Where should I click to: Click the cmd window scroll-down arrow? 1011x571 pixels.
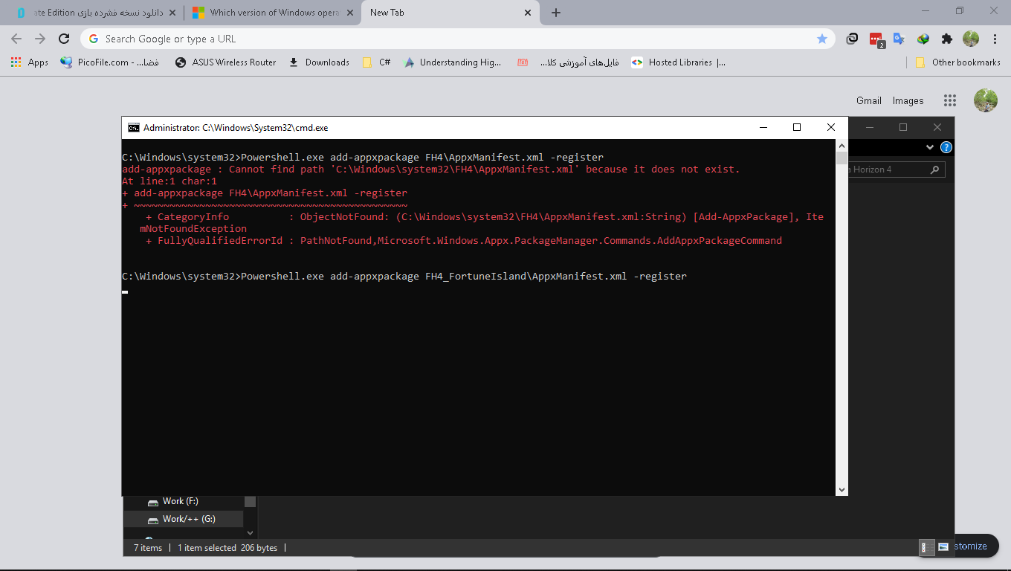coord(842,489)
